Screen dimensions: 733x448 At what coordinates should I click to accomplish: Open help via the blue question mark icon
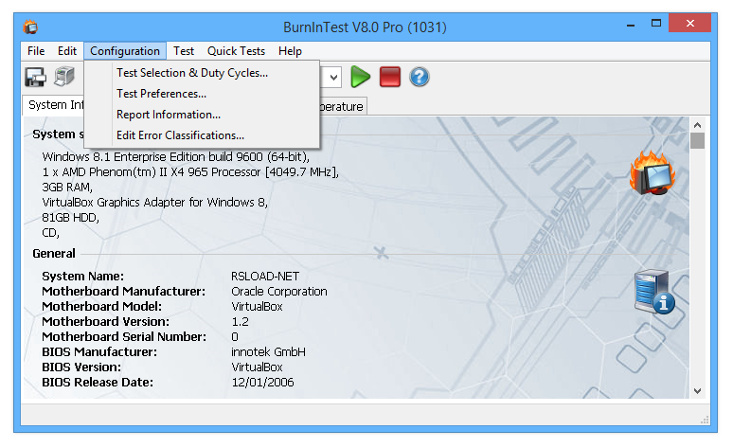tap(420, 77)
